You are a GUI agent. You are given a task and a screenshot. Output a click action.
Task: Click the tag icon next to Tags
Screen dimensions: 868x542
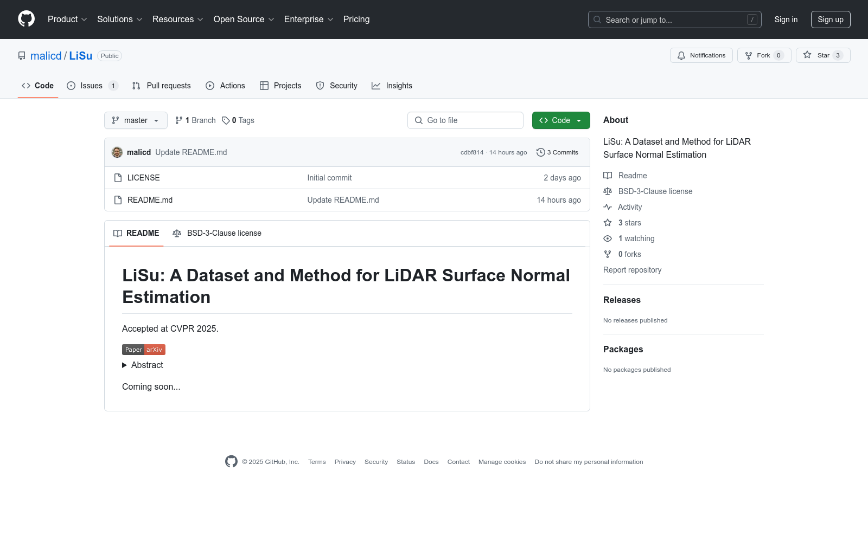coord(226,120)
